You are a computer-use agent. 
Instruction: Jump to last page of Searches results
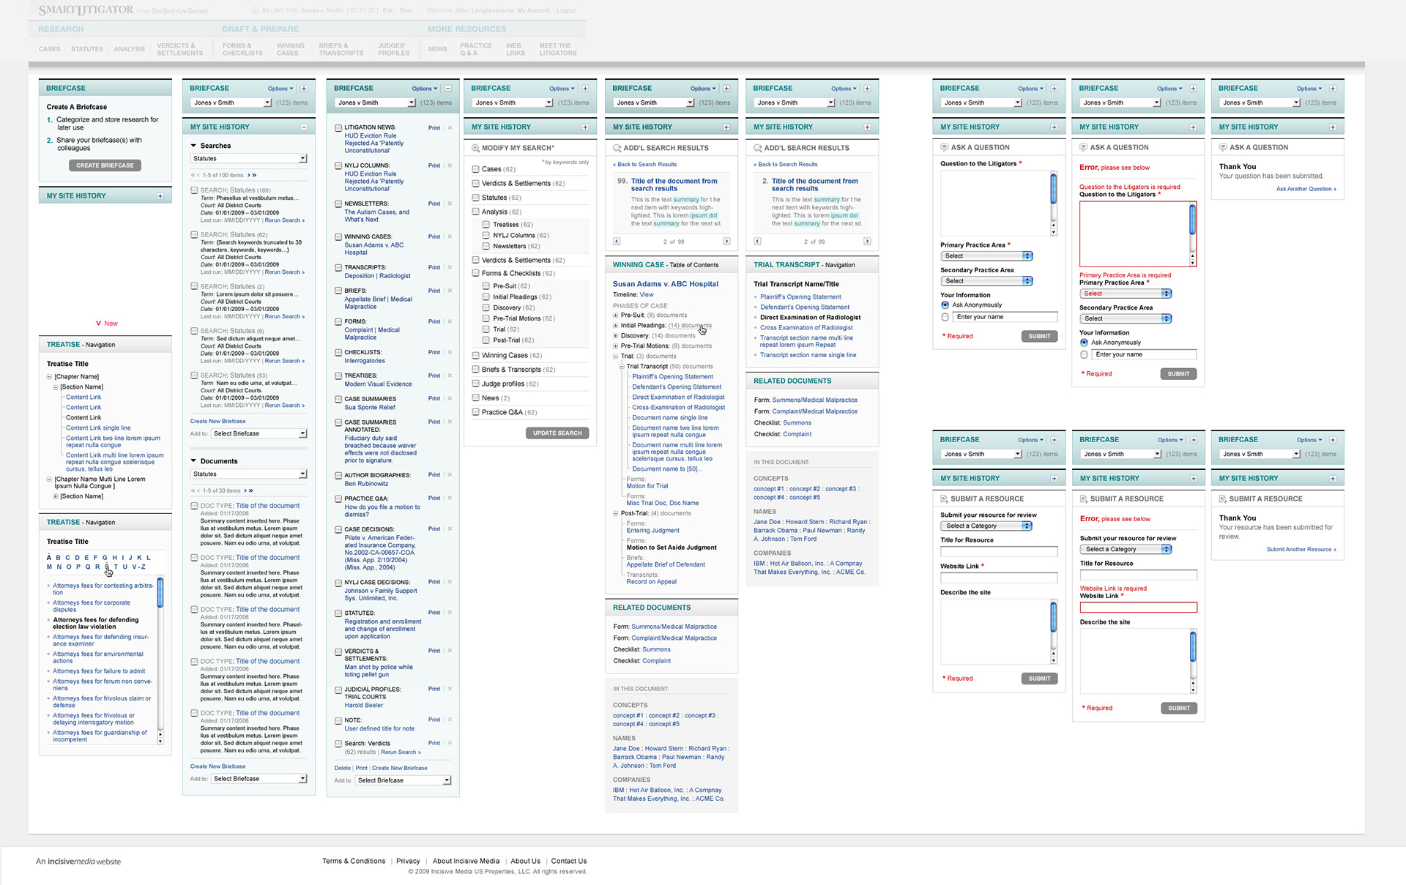255,175
